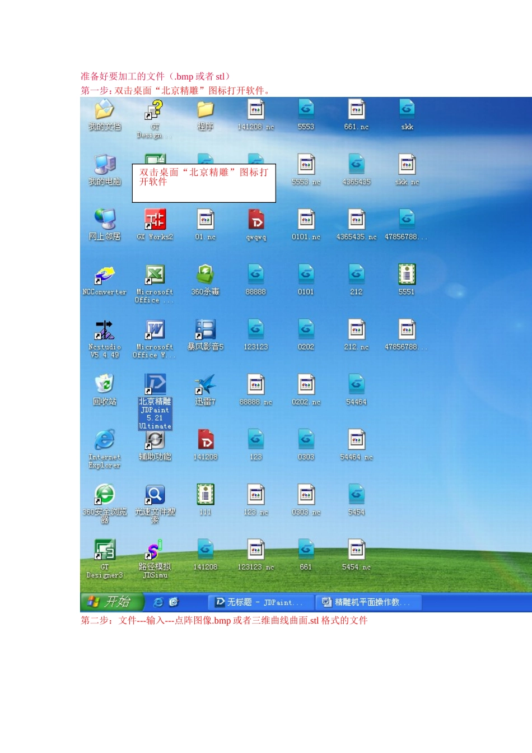Screen dimensions: 532x753
Task: Click the 4365435 file without .nc extension
Action: pos(356,170)
